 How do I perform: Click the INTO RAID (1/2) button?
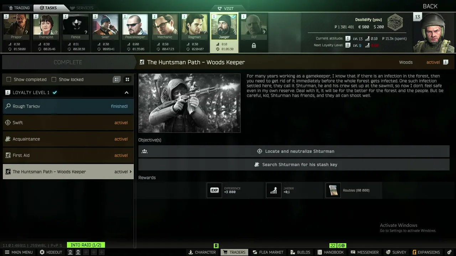[x=86, y=245]
